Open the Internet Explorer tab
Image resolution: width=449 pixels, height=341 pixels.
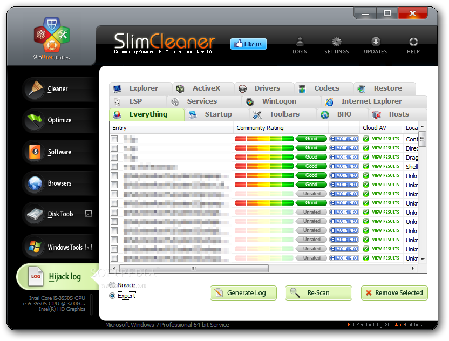point(373,101)
